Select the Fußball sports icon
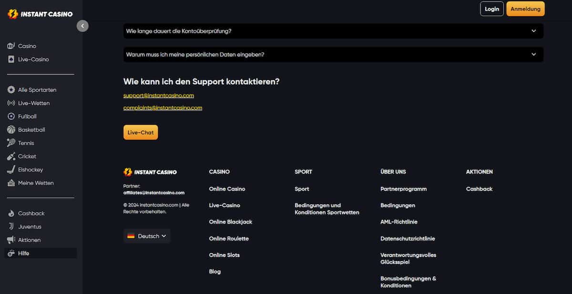The image size is (572, 294). [11, 116]
